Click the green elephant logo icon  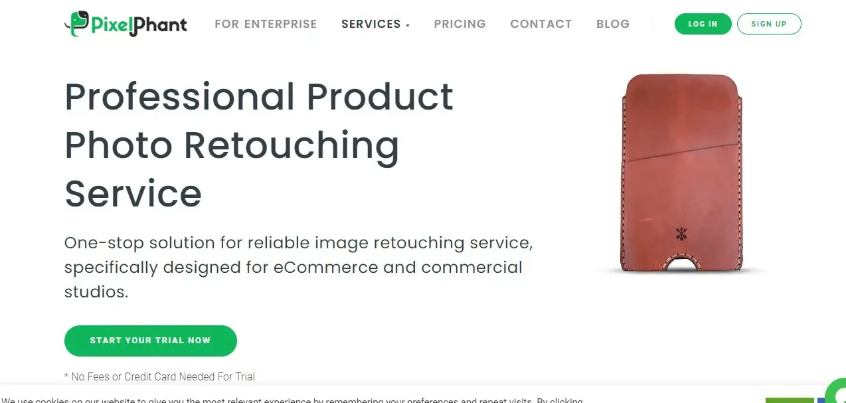[x=76, y=23]
